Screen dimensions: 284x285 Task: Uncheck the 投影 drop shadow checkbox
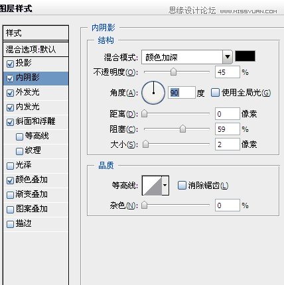click(10, 64)
